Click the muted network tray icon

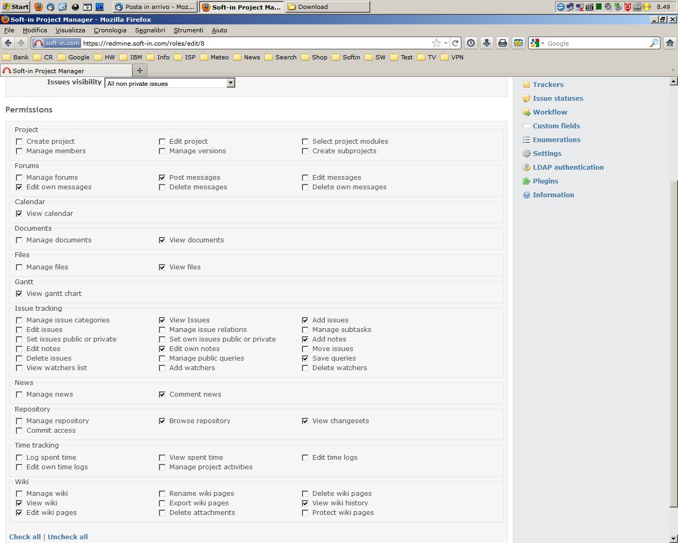tap(579, 7)
